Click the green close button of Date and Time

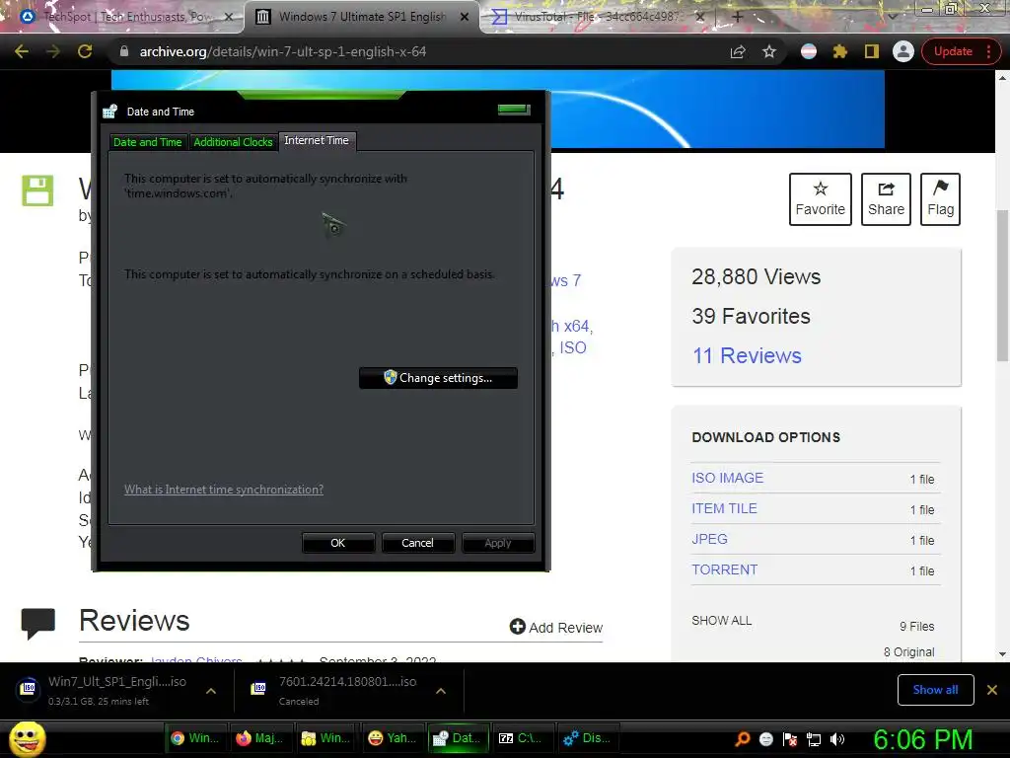click(x=514, y=110)
